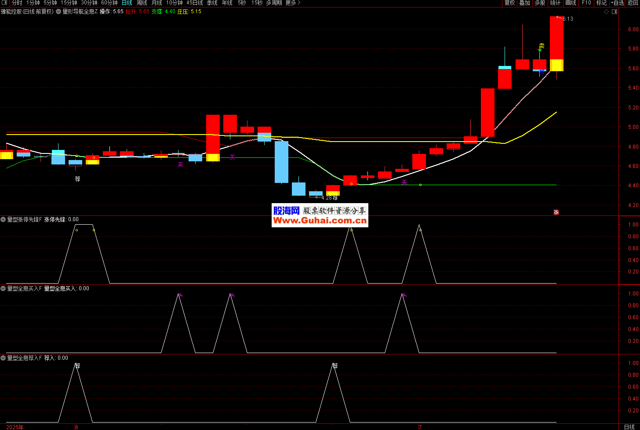Image resolution: width=640 pixels, height=430 pixels.
Task: Click the 标记 mark button
Action: [601, 3]
